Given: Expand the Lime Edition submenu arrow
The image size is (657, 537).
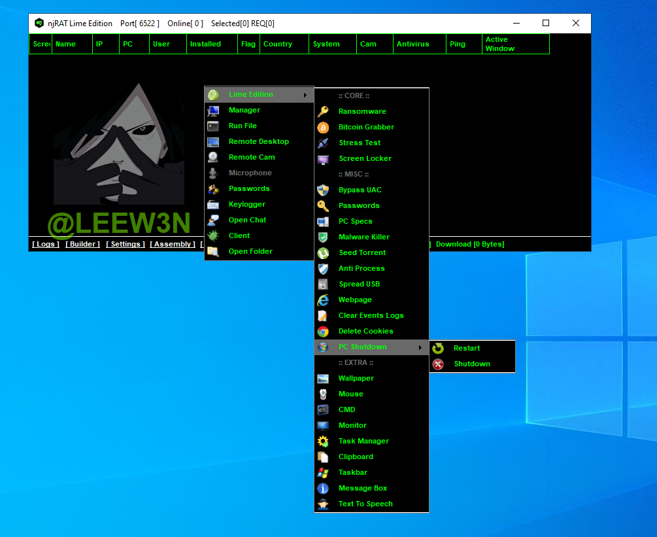Looking at the screenshot, I should [x=305, y=95].
